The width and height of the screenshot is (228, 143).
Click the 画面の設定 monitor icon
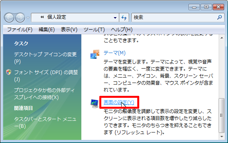point(95,104)
